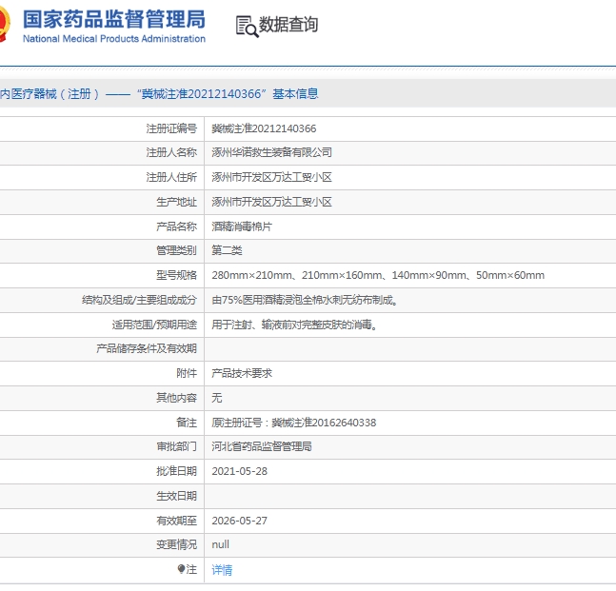This screenshot has height=591, width=616.
Task: Select approval date 2021-05-28
Action: [239, 471]
